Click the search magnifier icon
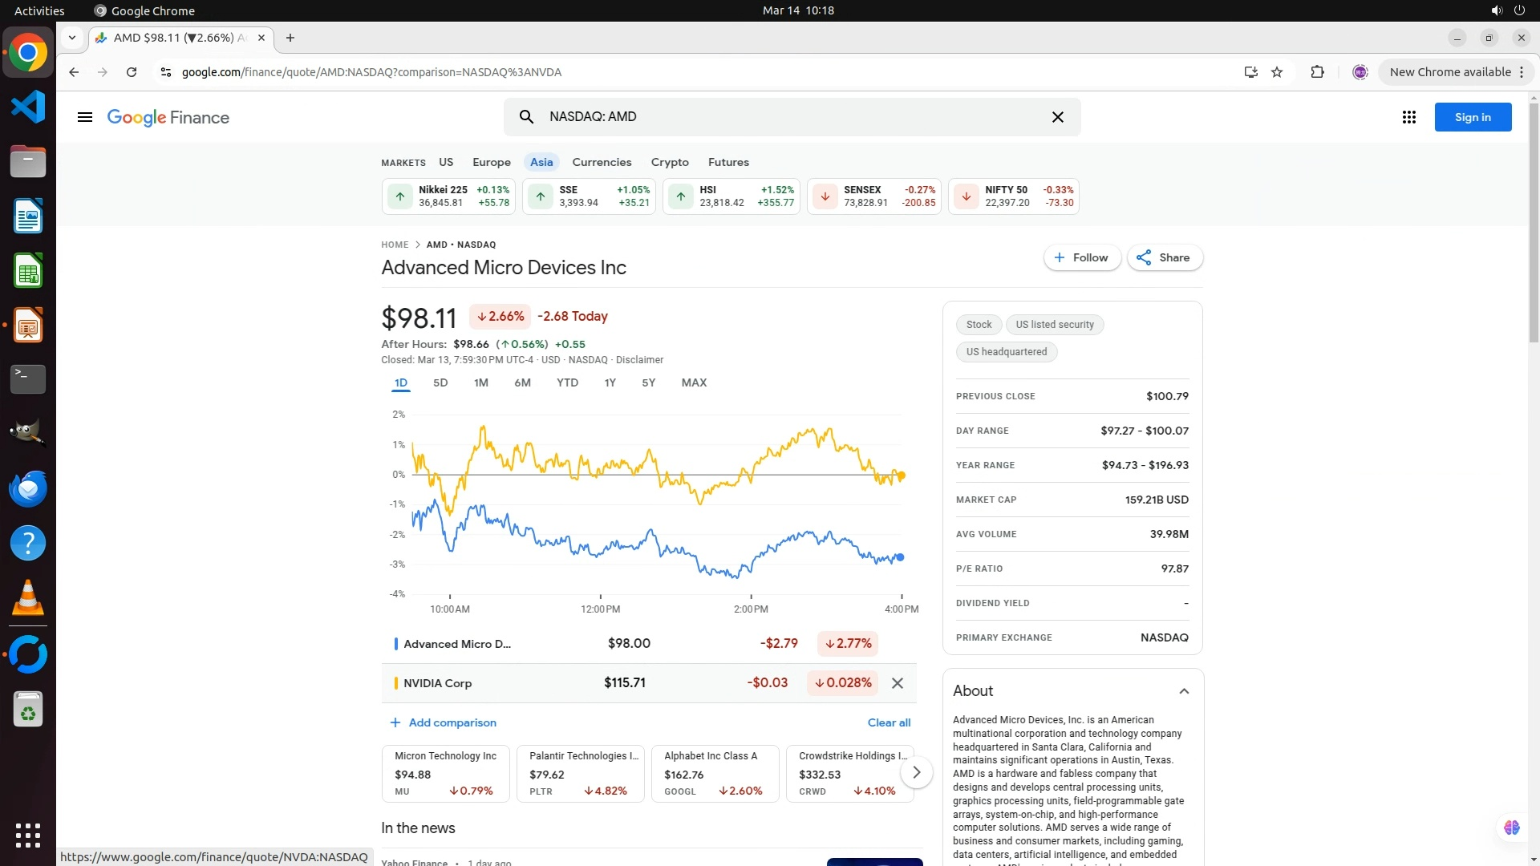The height and width of the screenshot is (866, 1540). [526, 117]
